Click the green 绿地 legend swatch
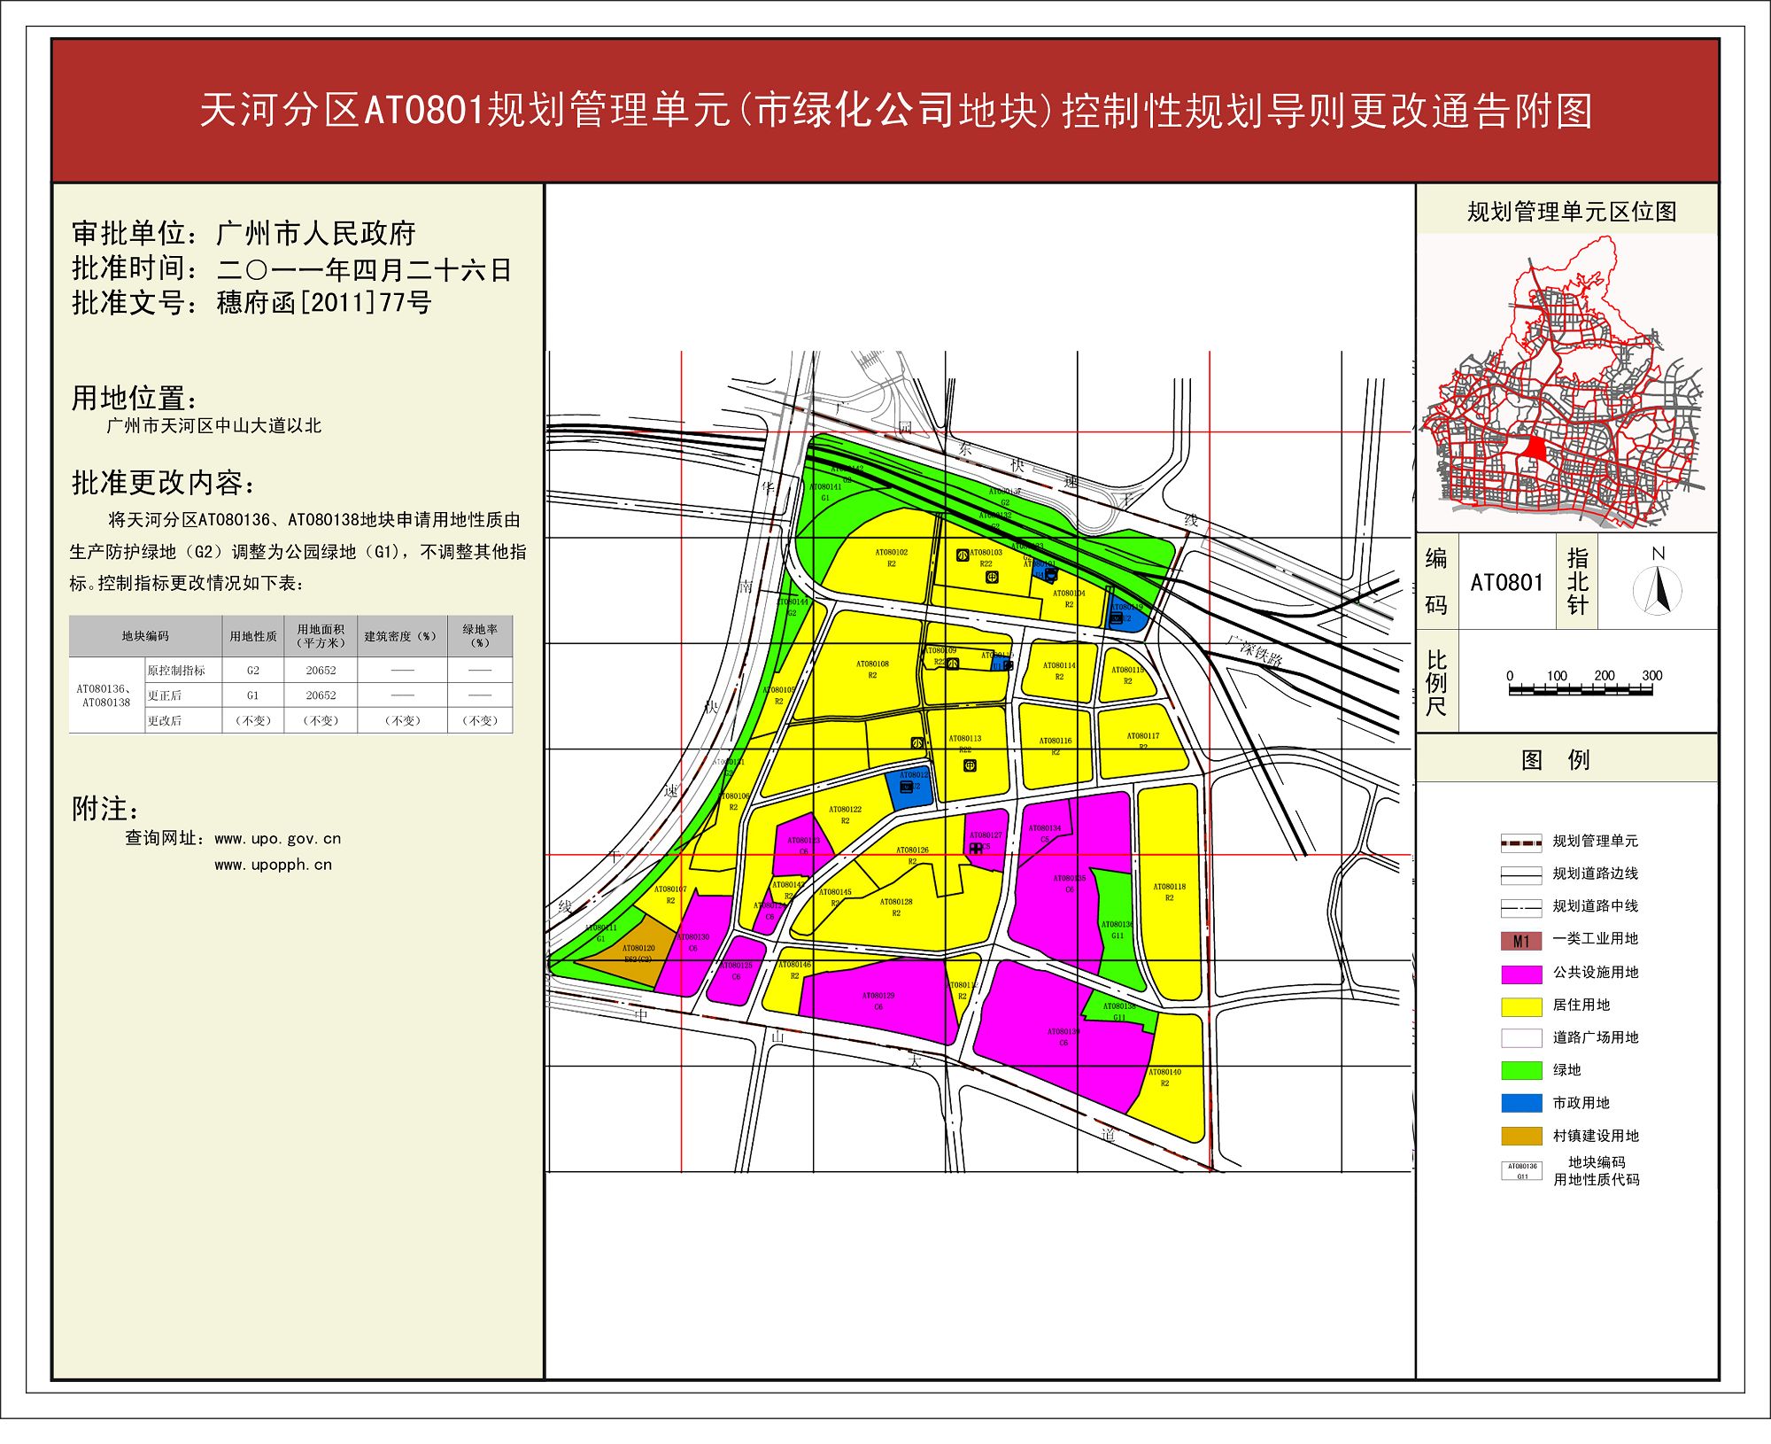The height and width of the screenshot is (1444, 1771). pyautogui.click(x=1521, y=1070)
